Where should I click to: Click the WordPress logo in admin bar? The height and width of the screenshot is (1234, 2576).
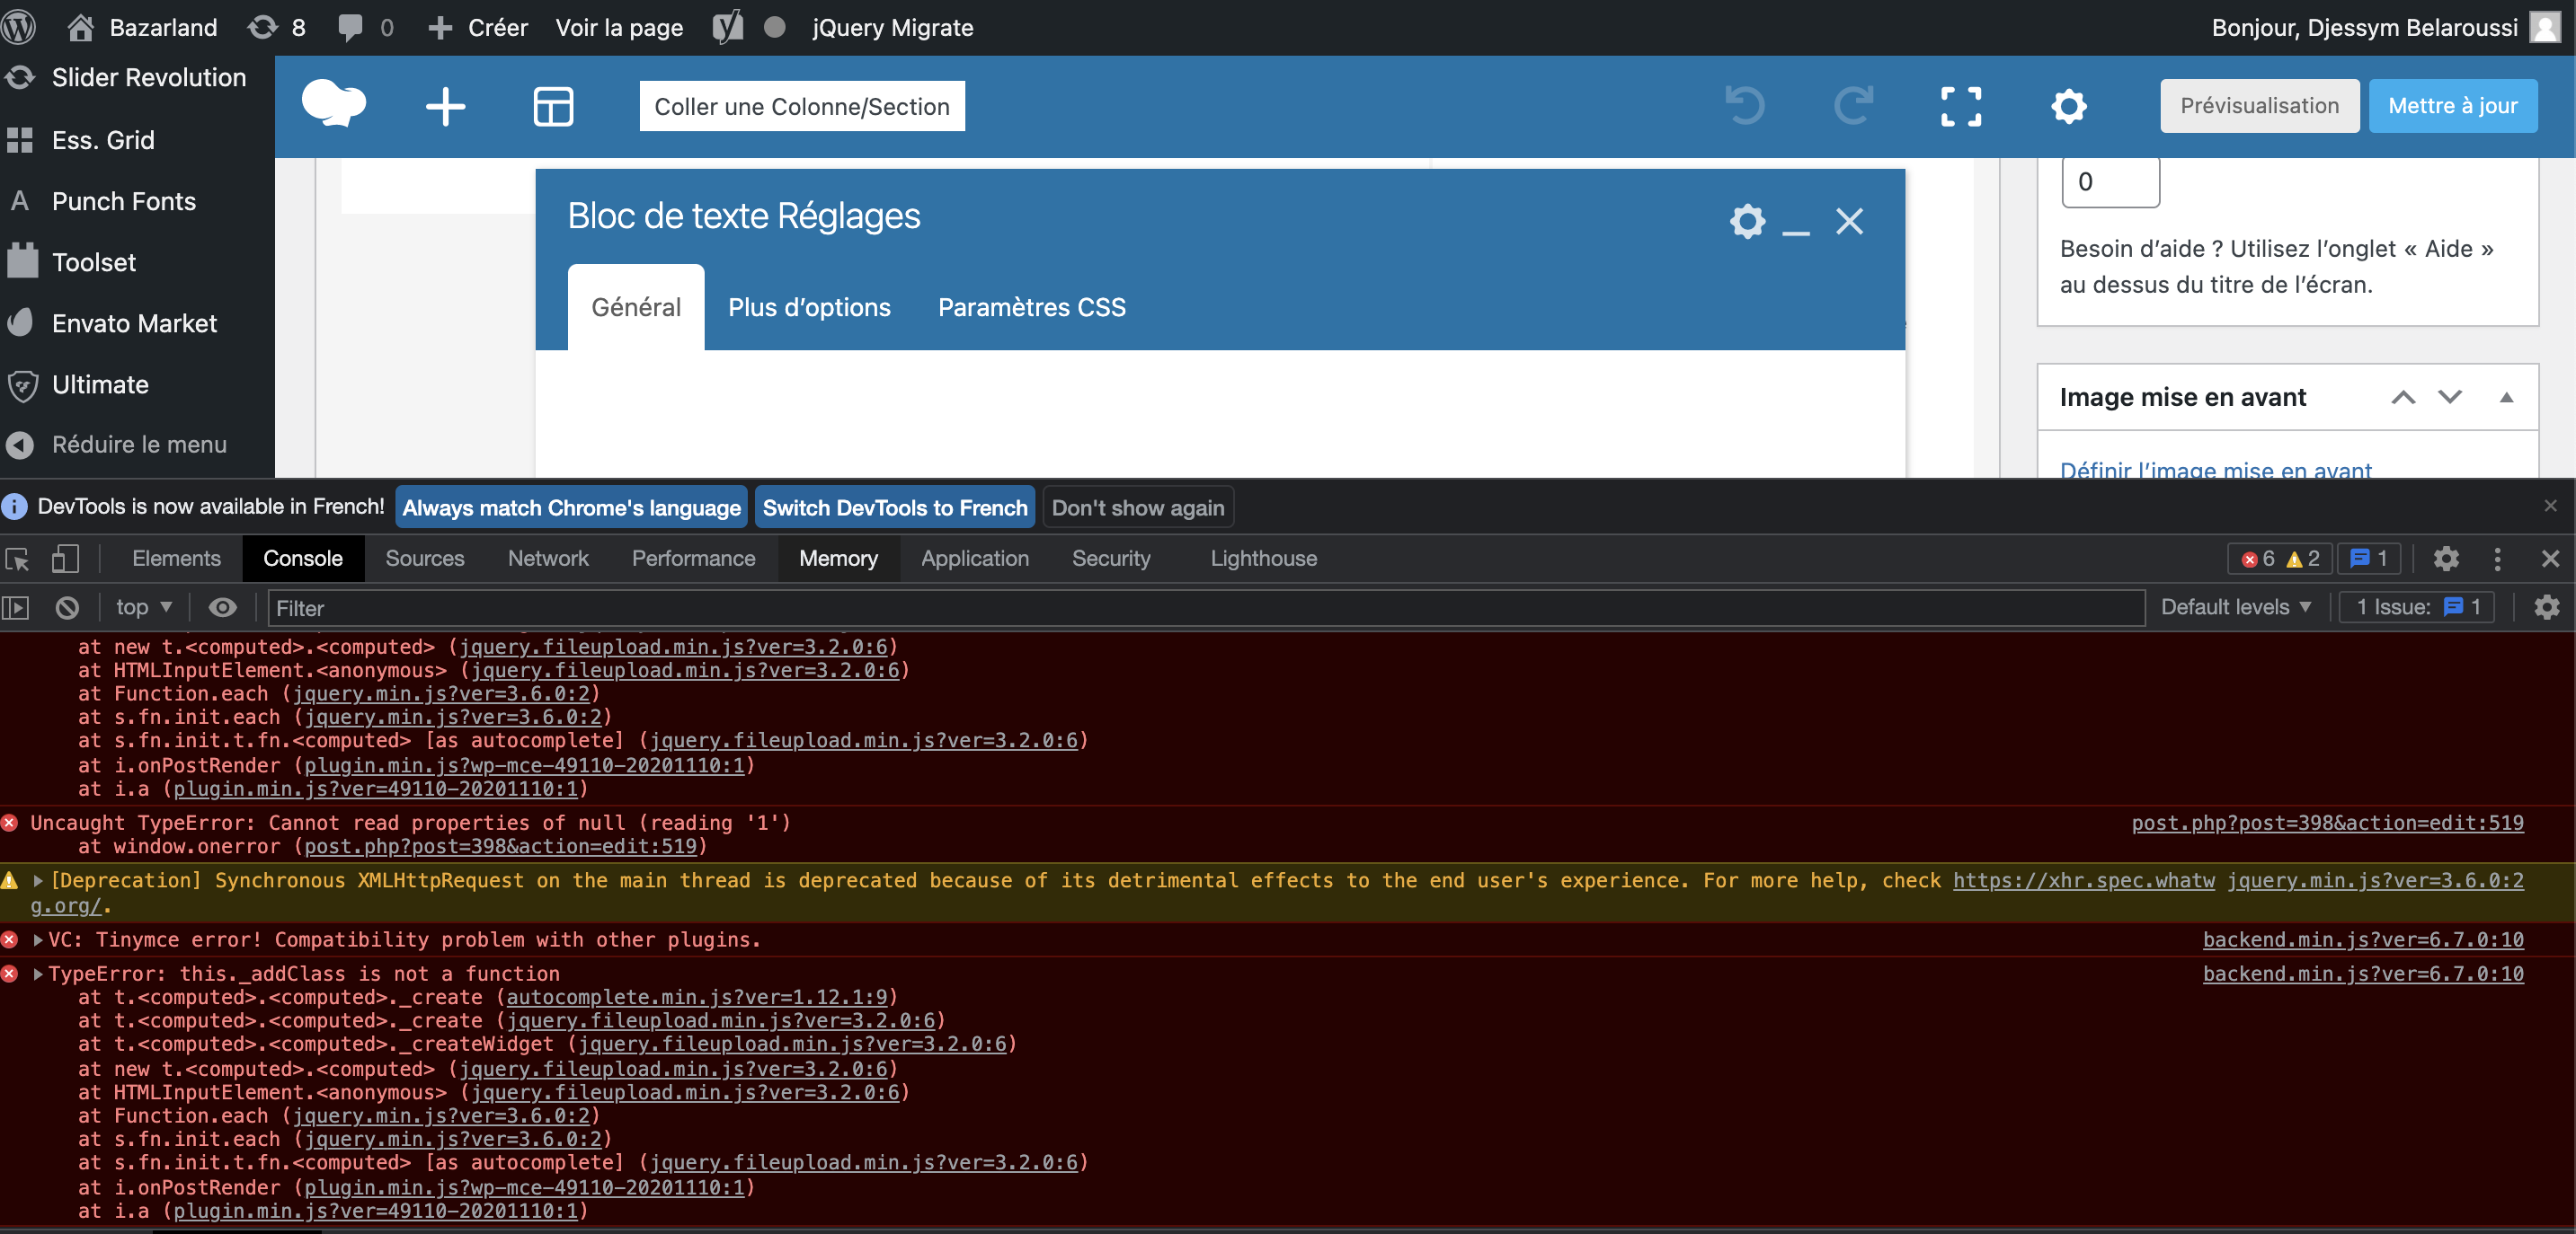click(18, 27)
